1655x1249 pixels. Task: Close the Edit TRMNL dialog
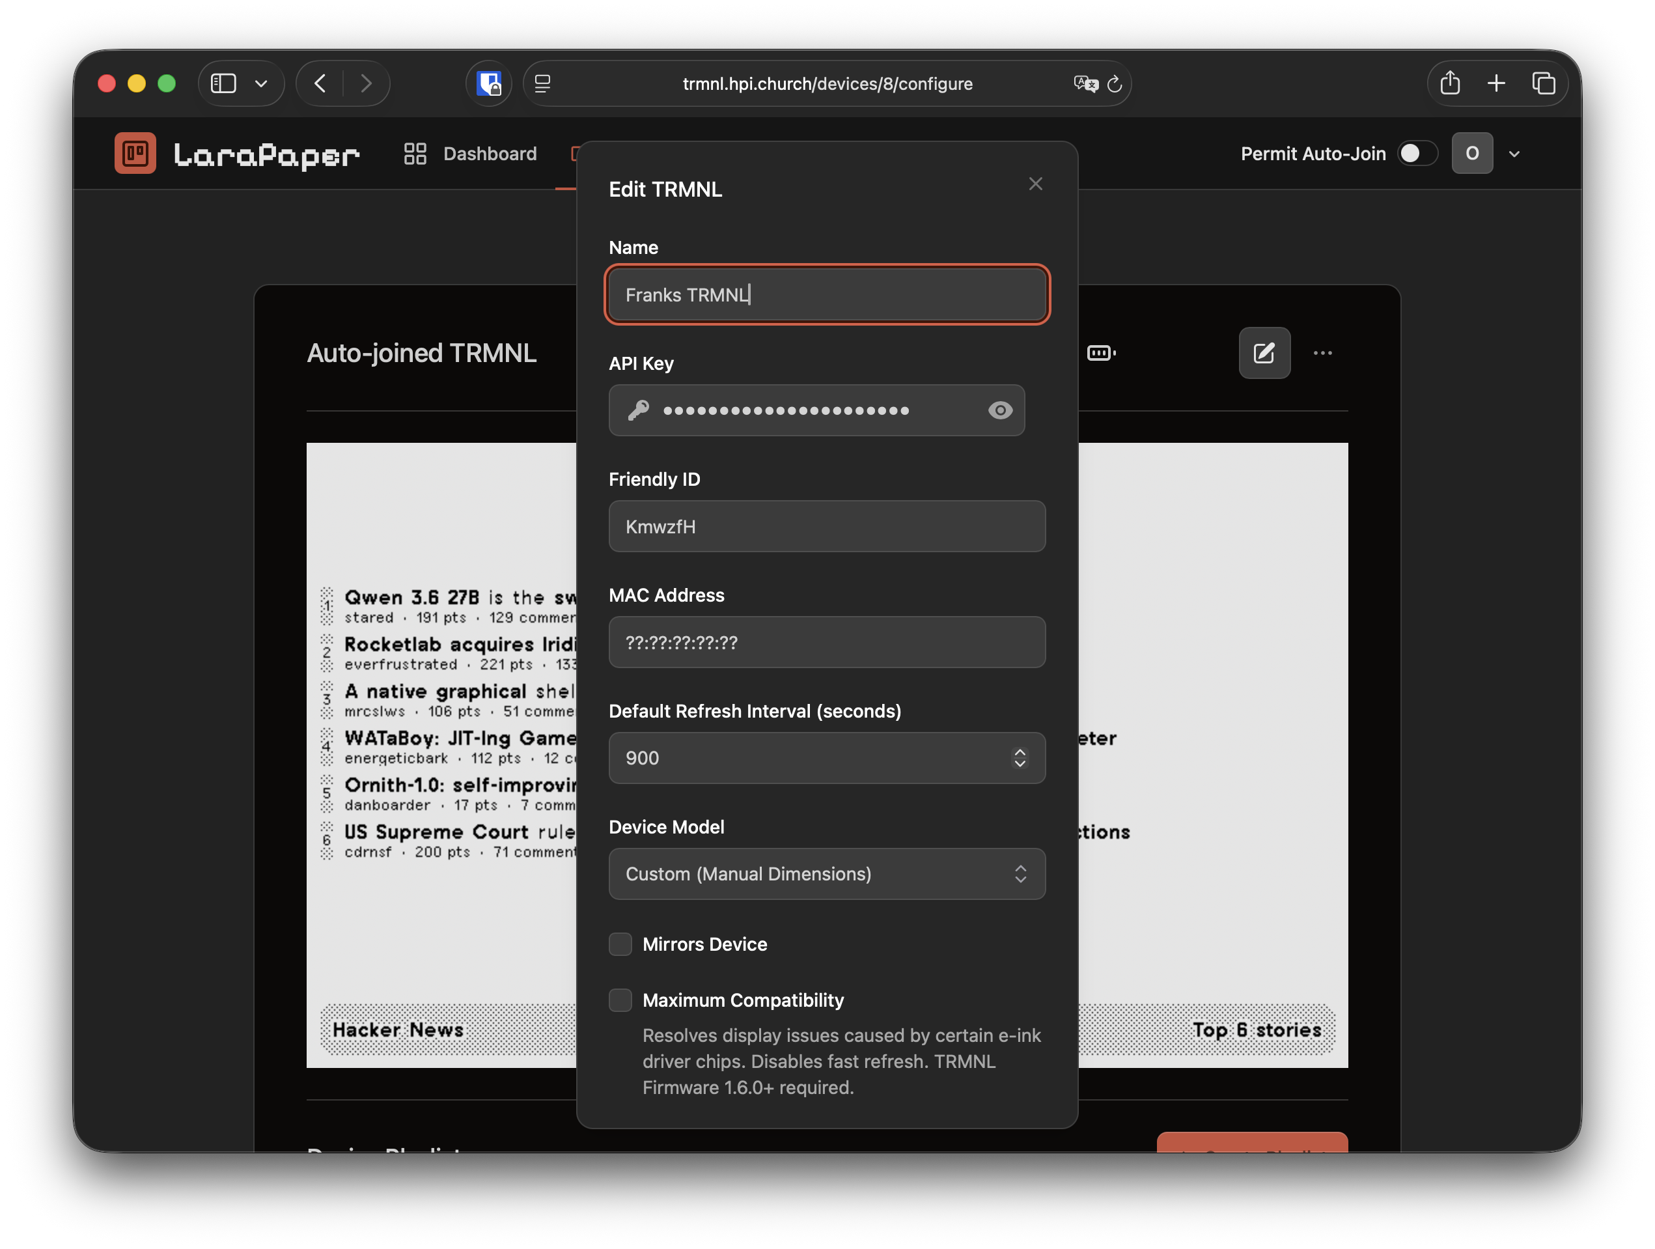1035,184
